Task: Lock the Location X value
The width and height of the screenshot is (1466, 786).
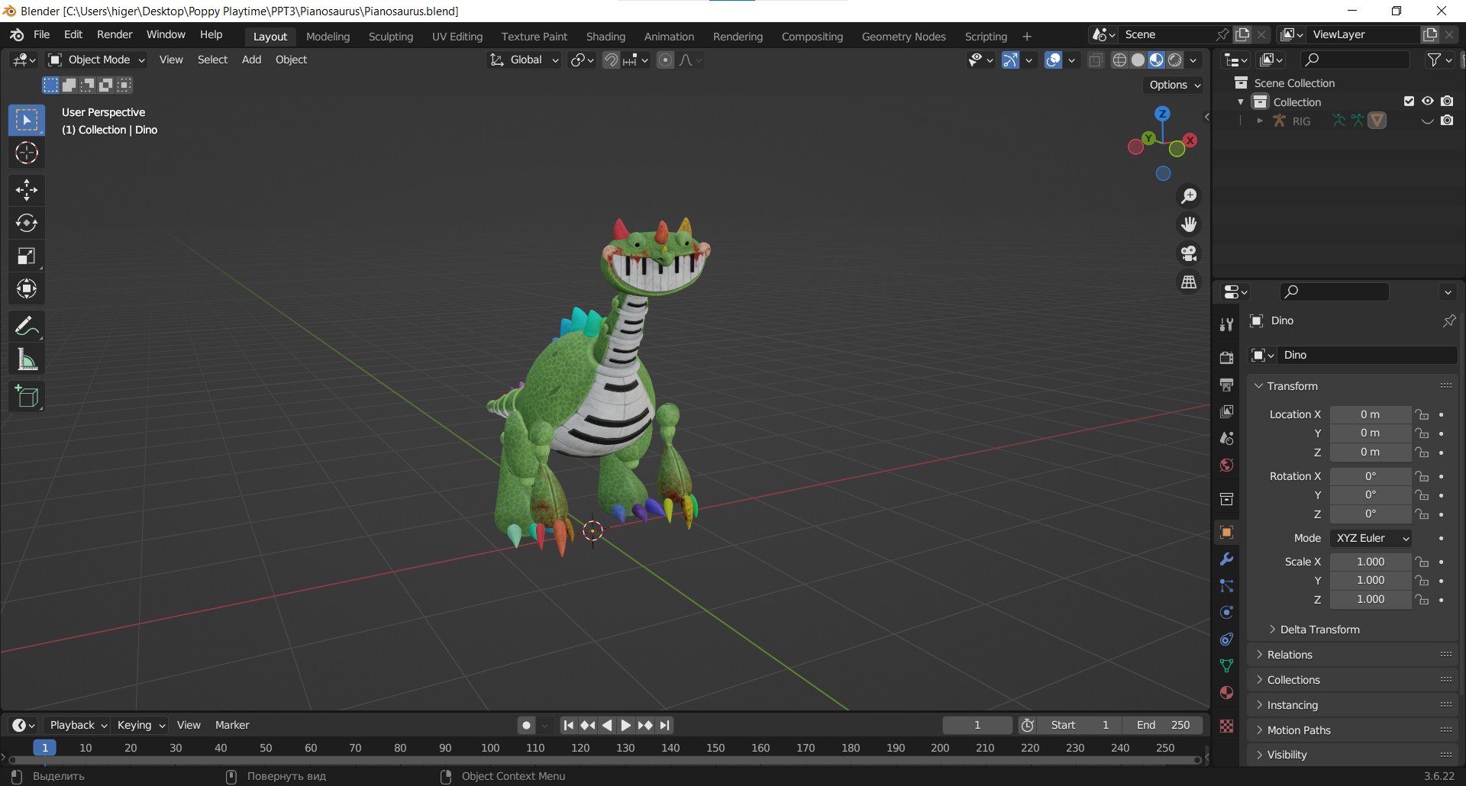Action: click(1422, 414)
